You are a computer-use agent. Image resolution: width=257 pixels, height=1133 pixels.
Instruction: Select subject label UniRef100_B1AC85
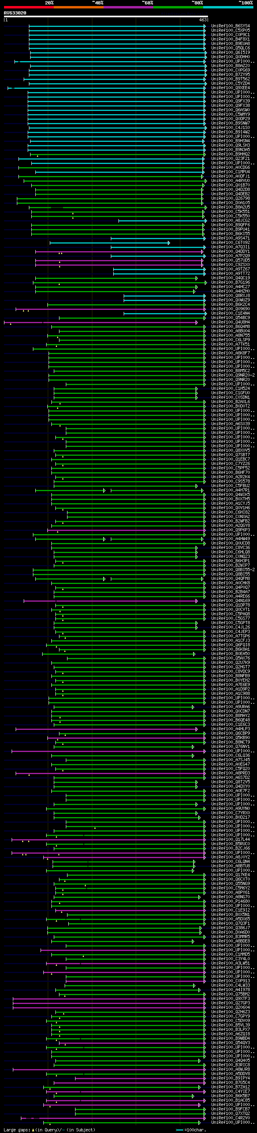(x=230, y=1100)
